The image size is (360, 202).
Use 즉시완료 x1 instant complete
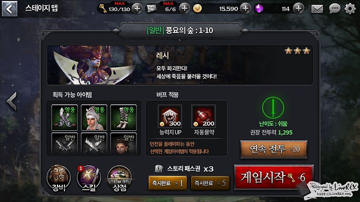(167, 183)
